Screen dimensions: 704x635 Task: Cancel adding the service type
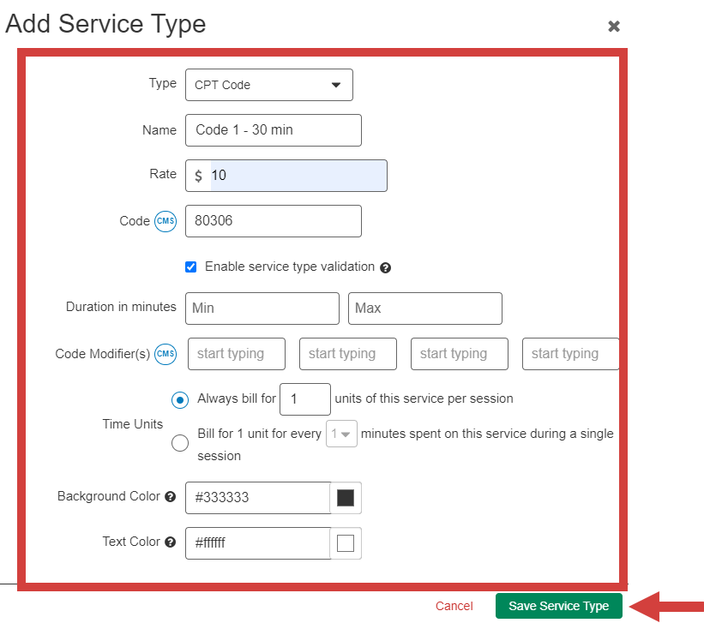click(454, 606)
